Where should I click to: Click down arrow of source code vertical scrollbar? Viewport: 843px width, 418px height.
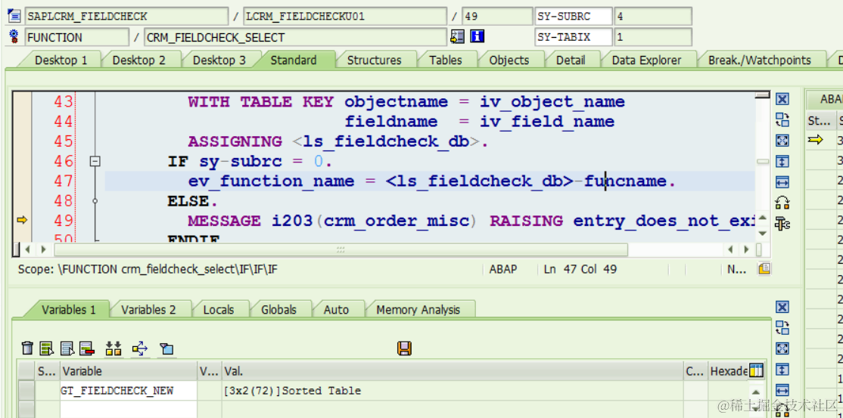pos(762,233)
